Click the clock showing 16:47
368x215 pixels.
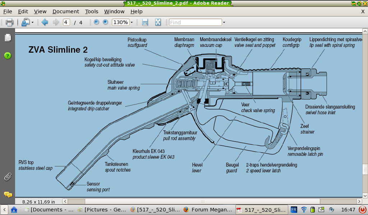tap(348, 210)
